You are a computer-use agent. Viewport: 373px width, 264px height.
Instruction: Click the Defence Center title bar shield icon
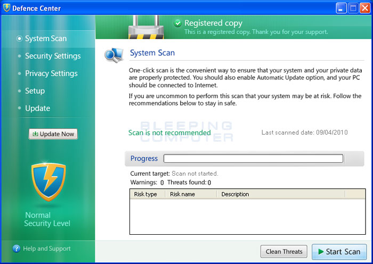[6, 8]
